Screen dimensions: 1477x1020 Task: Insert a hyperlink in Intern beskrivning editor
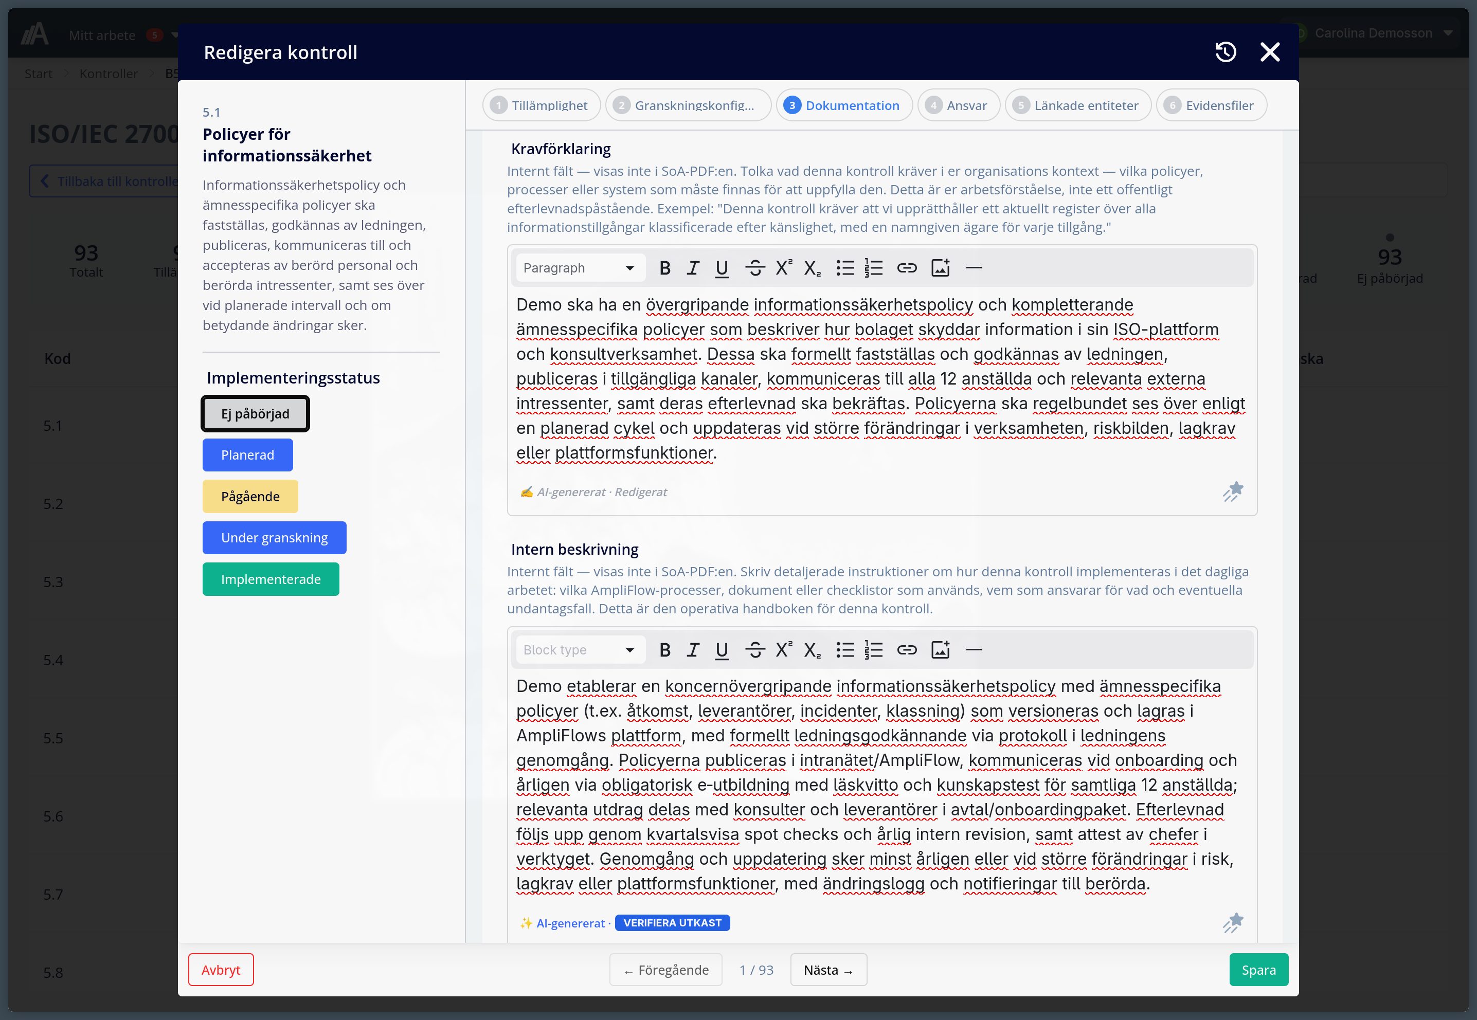(x=908, y=649)
